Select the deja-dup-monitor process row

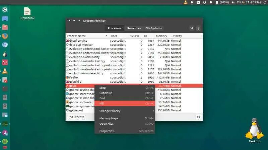pyautogui.click(x=134, y=45)
